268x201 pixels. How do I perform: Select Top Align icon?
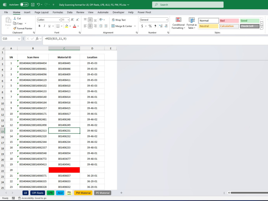click(85, 20)
